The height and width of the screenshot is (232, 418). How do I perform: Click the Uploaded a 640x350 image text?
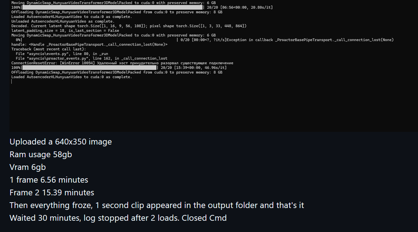pyautogui.click(x=60, y=142)
